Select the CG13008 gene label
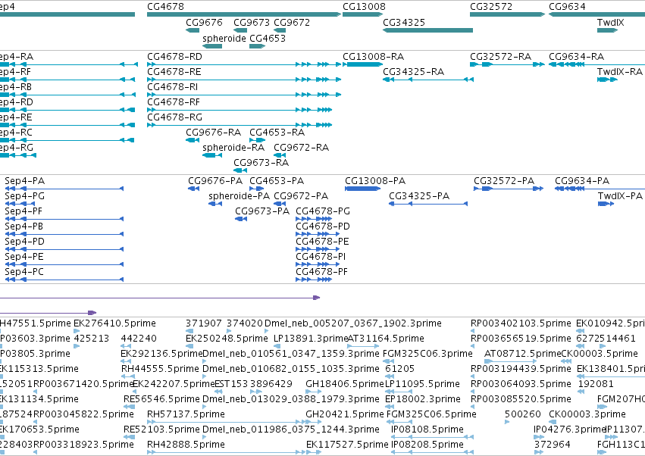 [364, 7]
